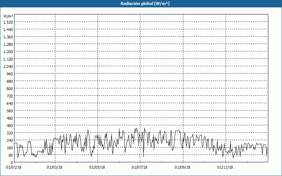Select the 80 y-axis value
282x176 pixels.
coord(11,155)
